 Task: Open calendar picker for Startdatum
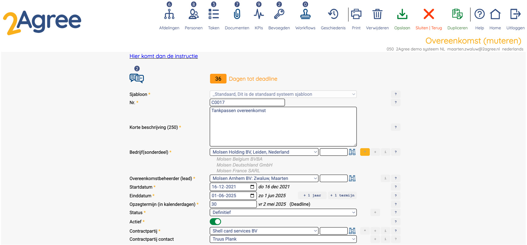[252, 187]
